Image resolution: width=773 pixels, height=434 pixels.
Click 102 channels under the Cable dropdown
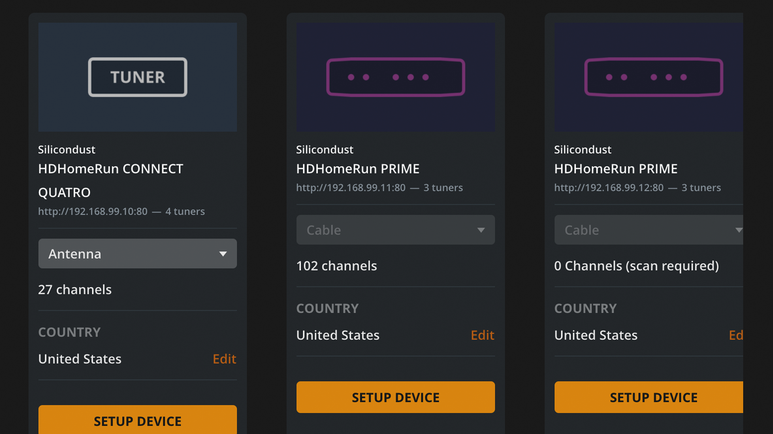[337, 266]
